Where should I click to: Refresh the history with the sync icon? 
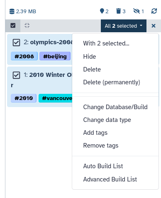pos(154,11)
